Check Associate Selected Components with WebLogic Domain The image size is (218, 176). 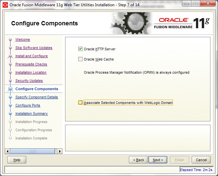[x=80, y=103]
